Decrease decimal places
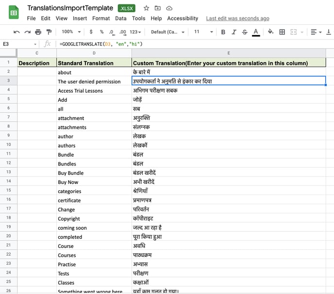Viewport: 334px width, 294px height. click(112, 32)
